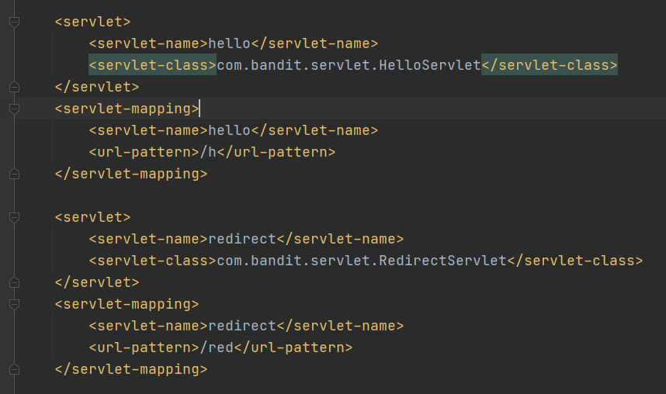The height and width of the screenshot is (394, 666).
Task: Click highlighted opening <servlet-class> tag before HelloServlet
Action: click(x=152, y=64)
